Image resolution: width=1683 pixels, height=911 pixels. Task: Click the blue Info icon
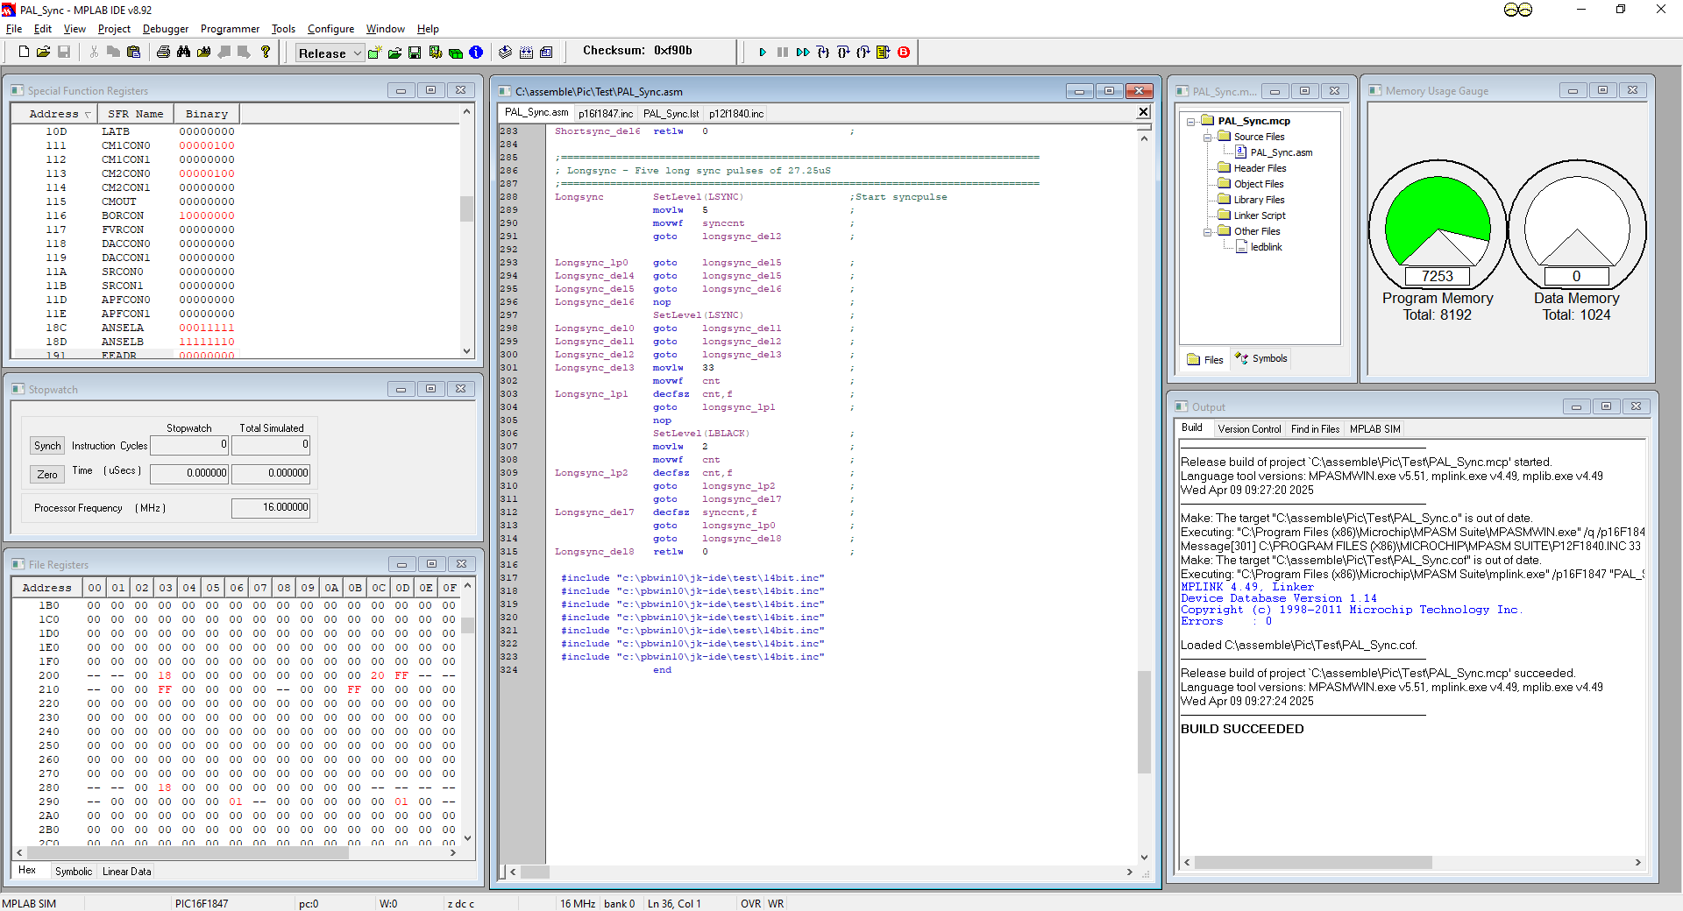[x=476, y=53]
